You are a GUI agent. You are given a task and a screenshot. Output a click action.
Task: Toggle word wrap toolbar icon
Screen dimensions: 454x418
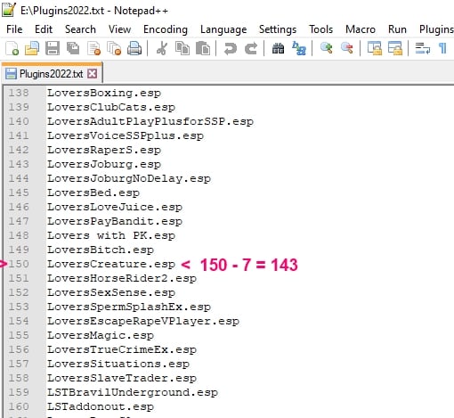[x=423, y=48]
